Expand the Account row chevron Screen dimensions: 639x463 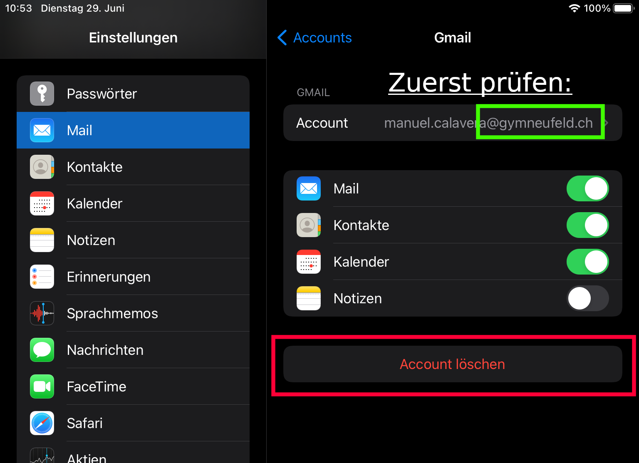pos(607,123)
